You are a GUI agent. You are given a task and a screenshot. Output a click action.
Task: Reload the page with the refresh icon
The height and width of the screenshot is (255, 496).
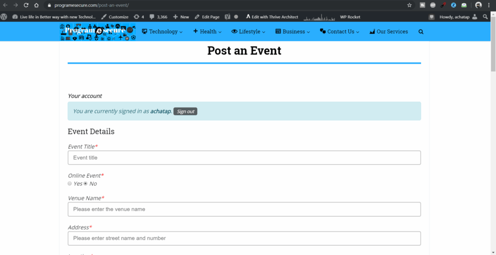click(x=26, y=5)
